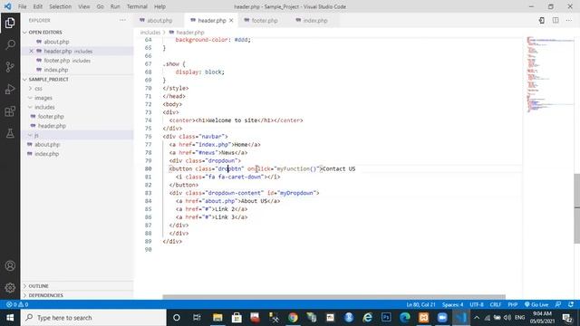Open Photoshop from taskbar
Image resolution: width=580 pixels, height=326 pixels.
click(386, 318)
